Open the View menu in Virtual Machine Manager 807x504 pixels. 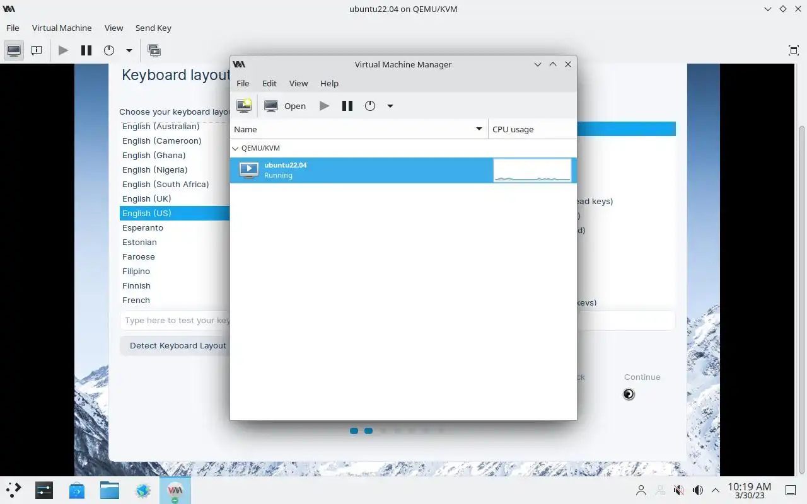point(298,83)
